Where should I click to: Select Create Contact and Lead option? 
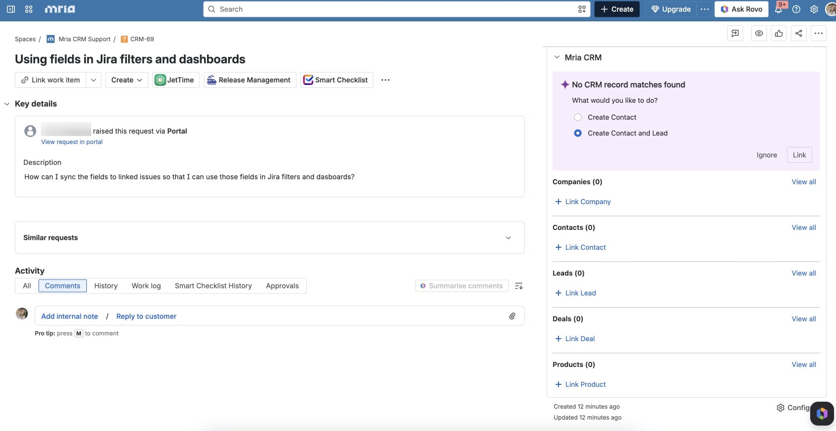coord(578,133)
